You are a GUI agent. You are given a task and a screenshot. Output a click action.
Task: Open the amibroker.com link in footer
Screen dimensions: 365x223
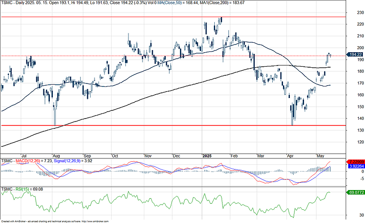[x=95, y=222]
